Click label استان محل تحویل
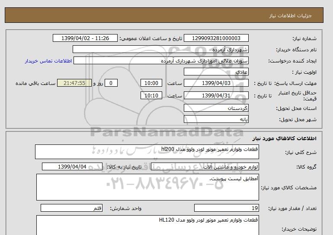 coord(296,108)
